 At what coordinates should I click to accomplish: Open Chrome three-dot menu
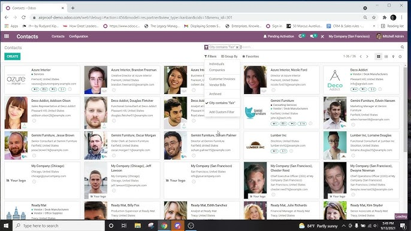click(401, 17)
